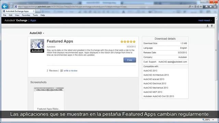
Task: Click the five-star rating of Featured Apps
Action: click(x=128, y=42)
